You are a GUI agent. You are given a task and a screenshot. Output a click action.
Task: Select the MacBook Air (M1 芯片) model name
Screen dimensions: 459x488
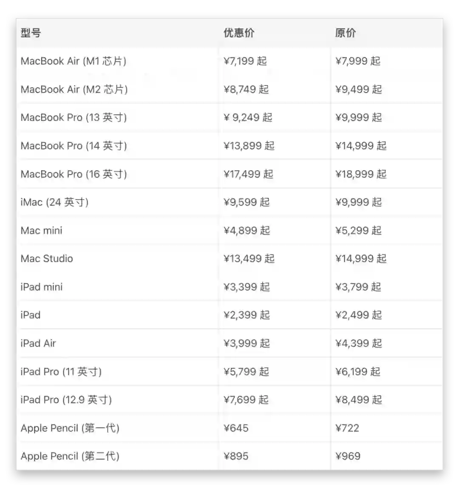tap(74, 61)
